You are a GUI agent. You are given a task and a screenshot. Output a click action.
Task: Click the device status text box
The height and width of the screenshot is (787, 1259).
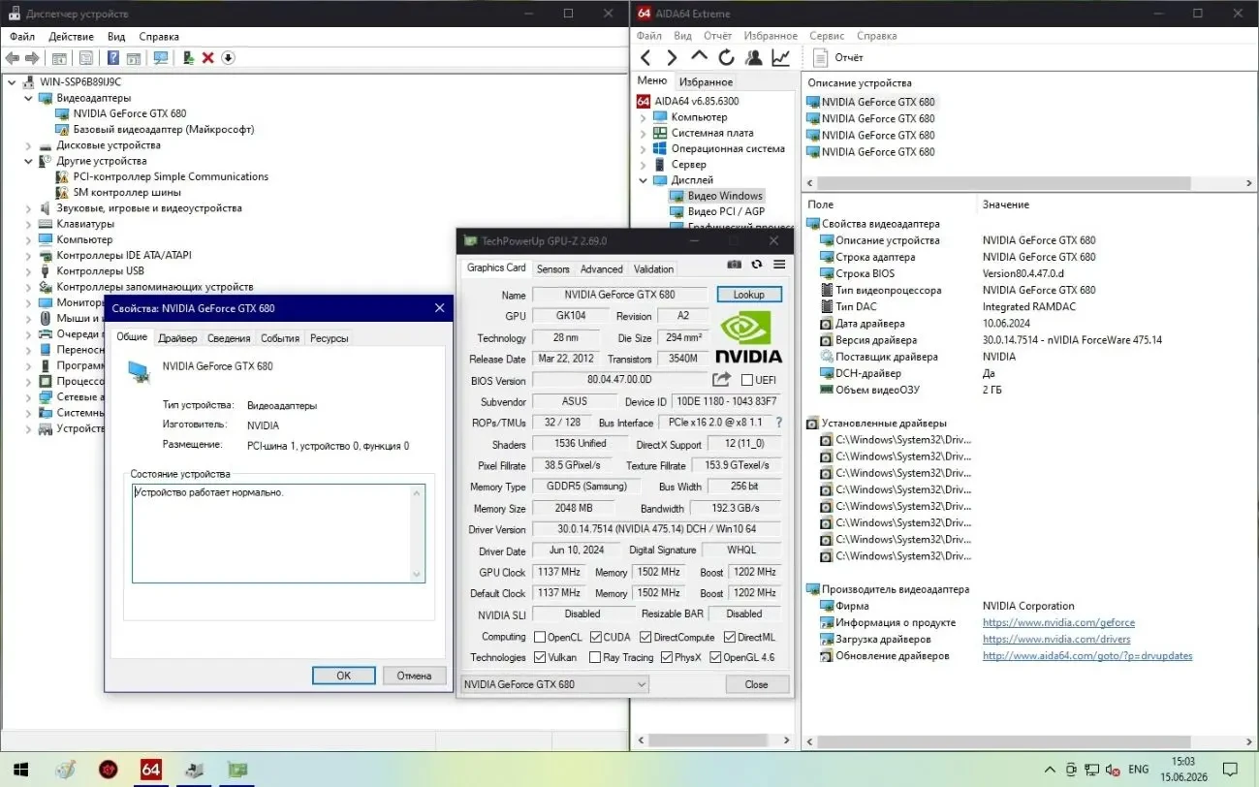click(x=279, y=534)
